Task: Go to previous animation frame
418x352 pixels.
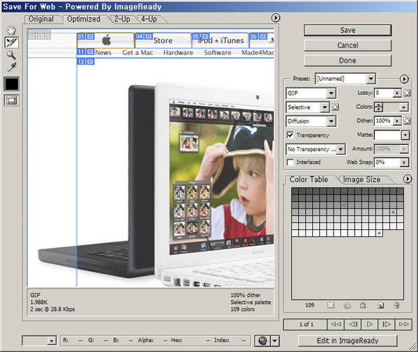Action: pyautogui.click(x=353, y=324)
